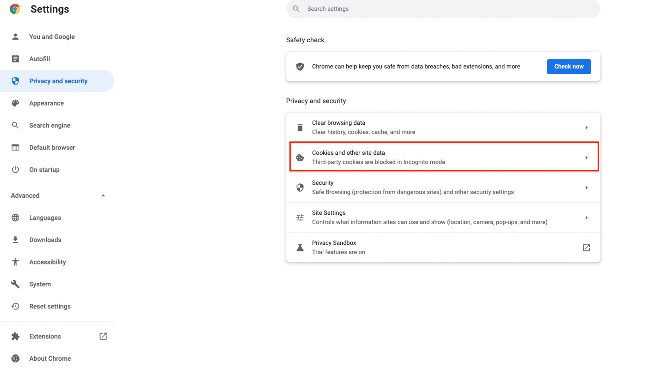Image resolution: width=652 pixels, height=386 pixels.
Task: Click the Safety check shield icon
Action: pyautogui.click(x=300, y=66)
